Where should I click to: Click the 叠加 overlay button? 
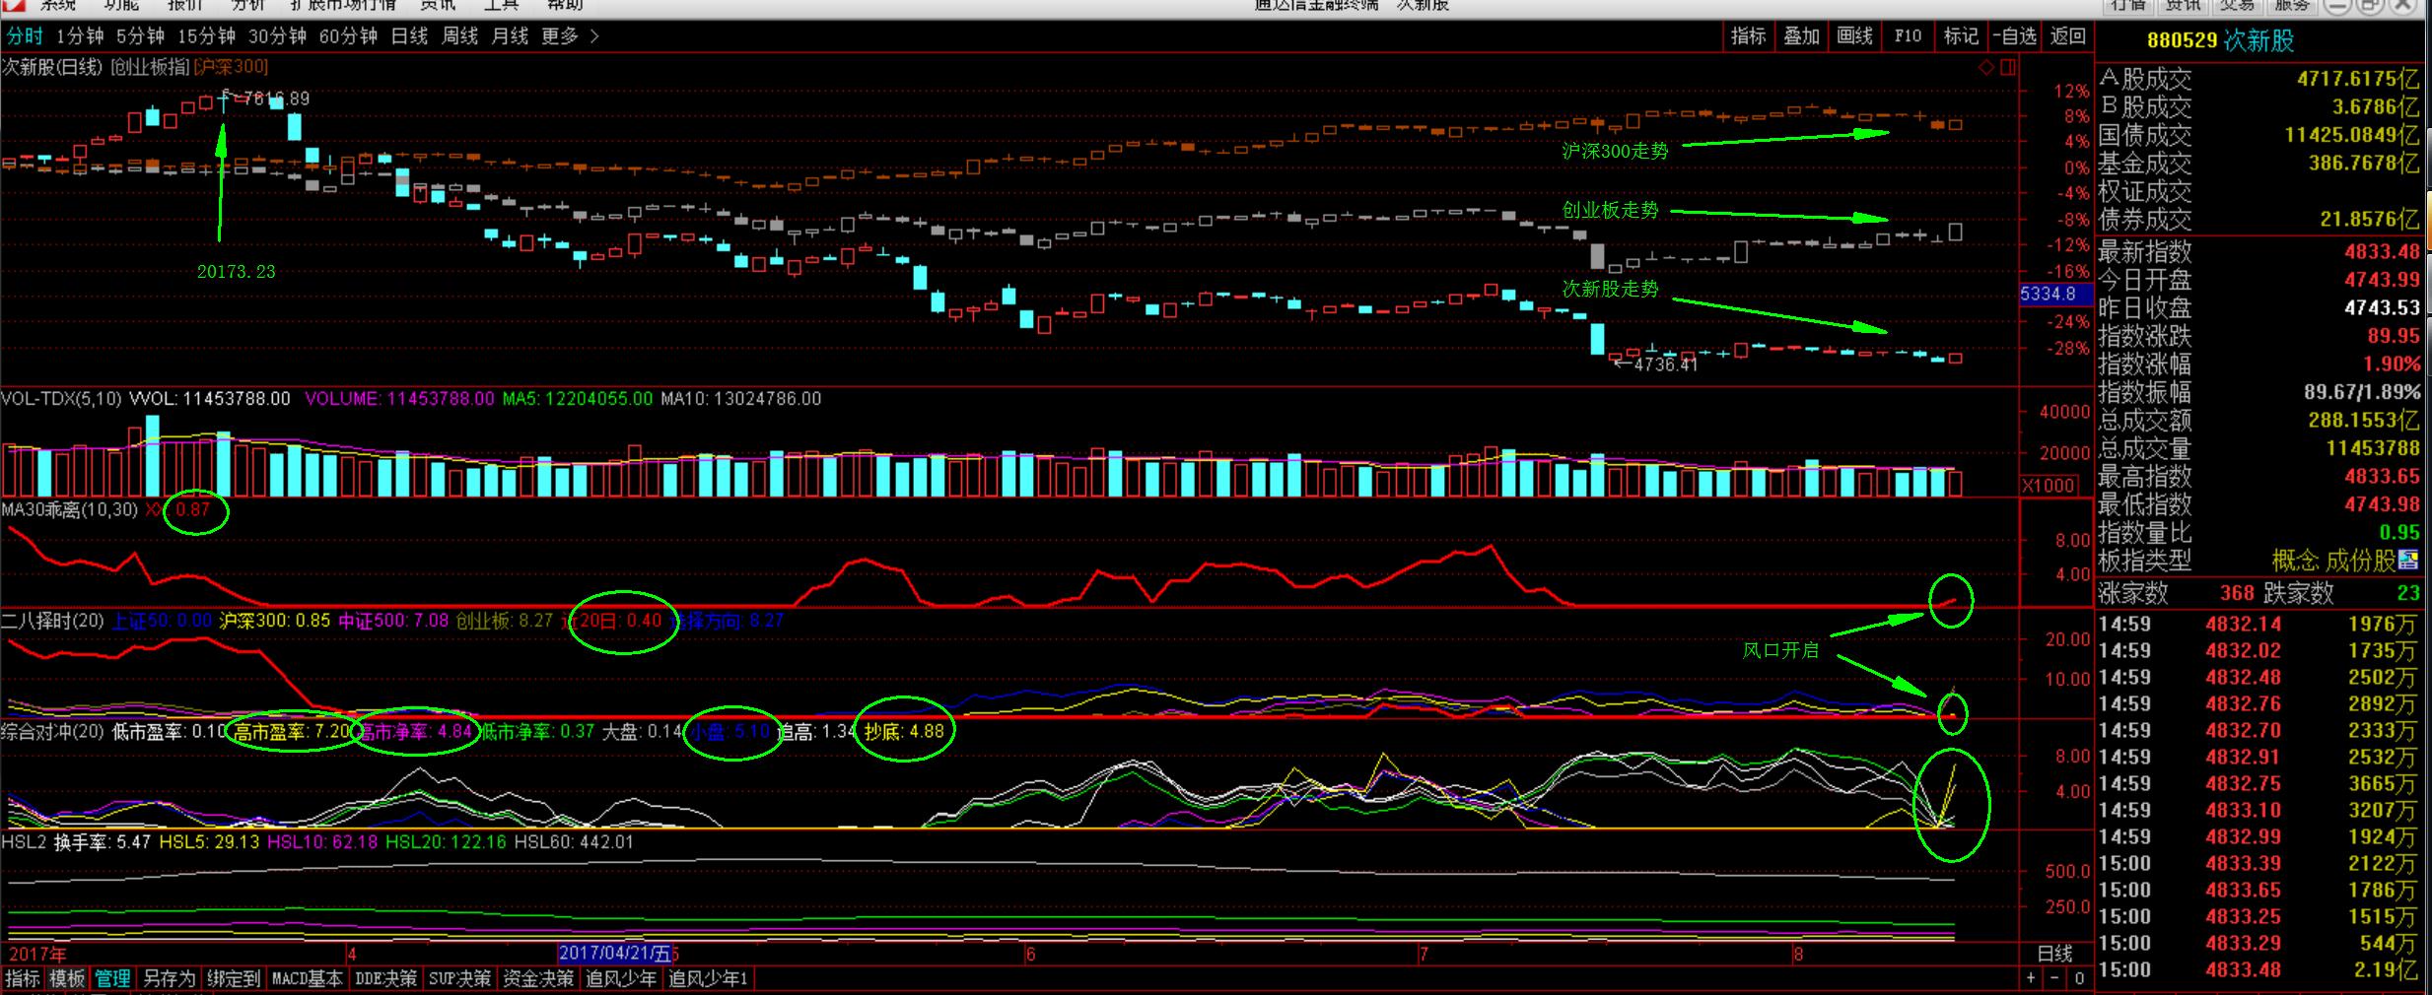pos(1801,36)
